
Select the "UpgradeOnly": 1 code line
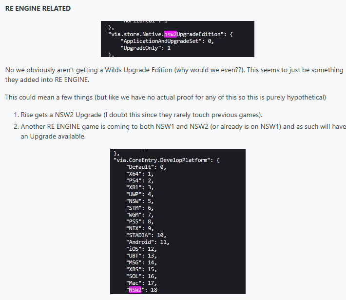click(x=145, y=48)
